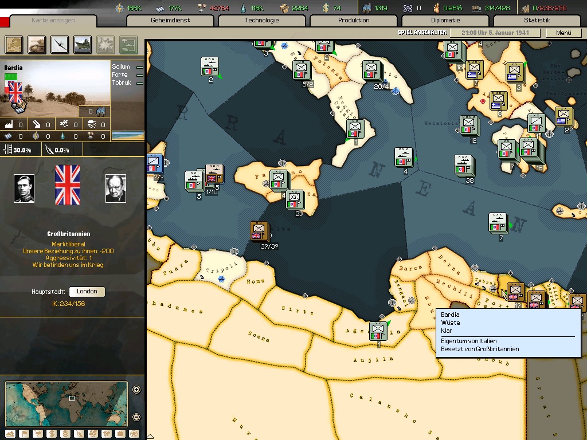
Task: Zoom in with the minimap plus button
Action: pyautogui.click(x=136, y=390)
